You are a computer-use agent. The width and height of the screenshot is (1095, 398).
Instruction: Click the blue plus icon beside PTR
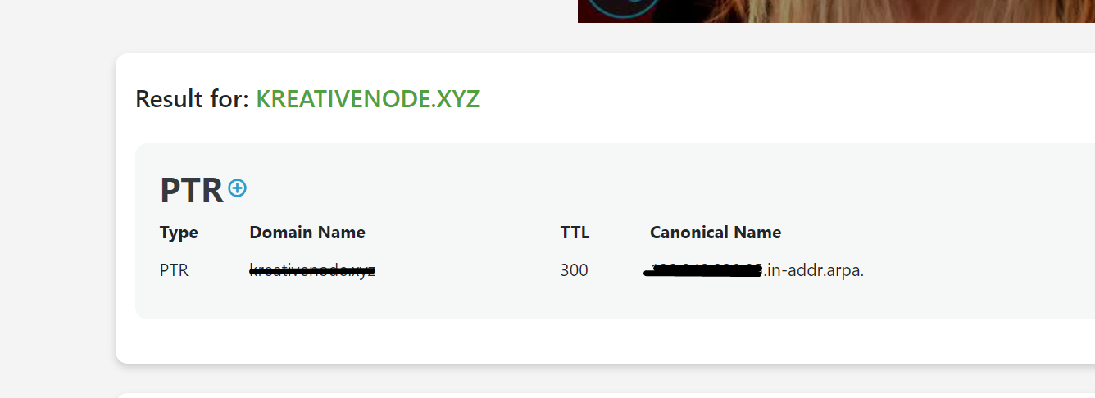click(237, 188)
